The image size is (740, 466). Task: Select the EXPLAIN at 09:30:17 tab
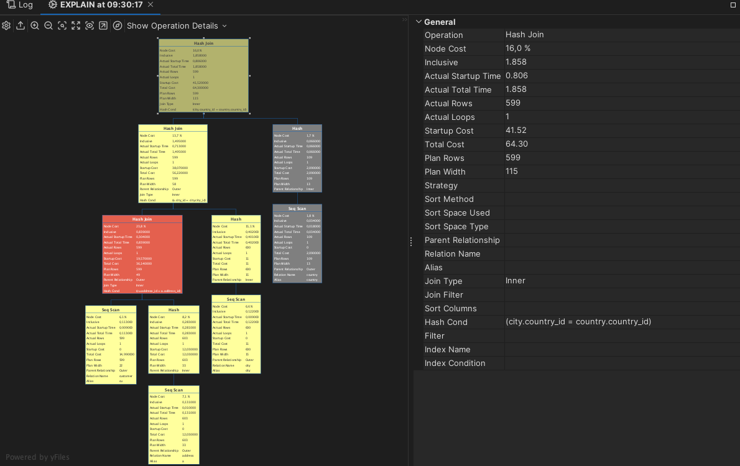pyautogui.click(x=101, y=5)
